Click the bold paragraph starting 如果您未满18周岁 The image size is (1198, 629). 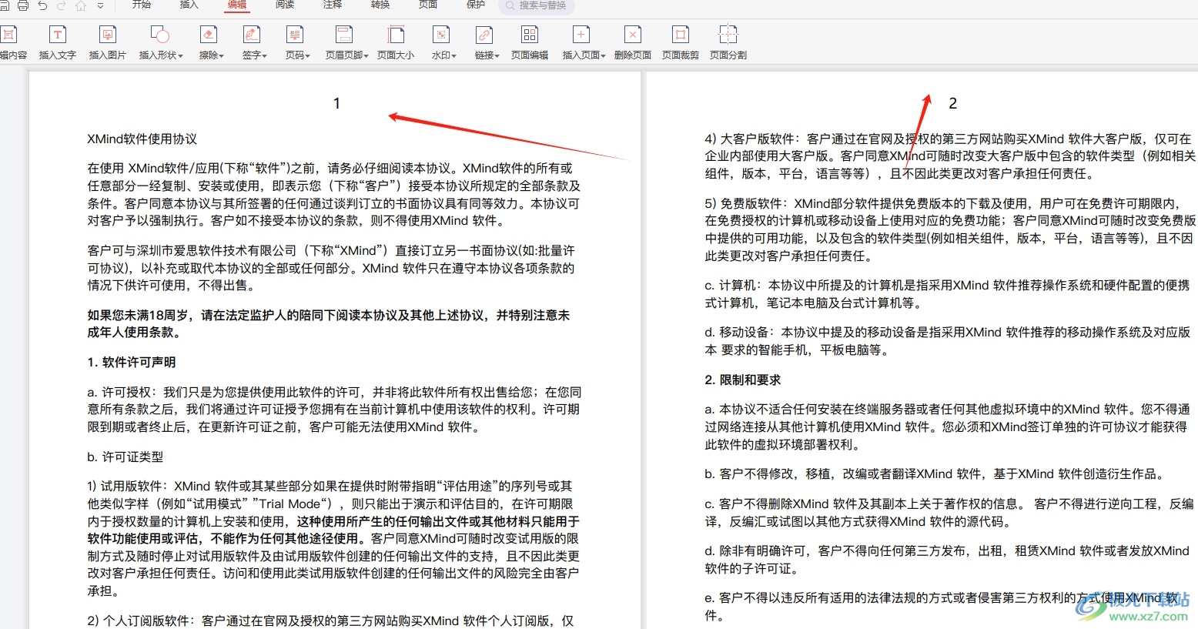(329, 324)
